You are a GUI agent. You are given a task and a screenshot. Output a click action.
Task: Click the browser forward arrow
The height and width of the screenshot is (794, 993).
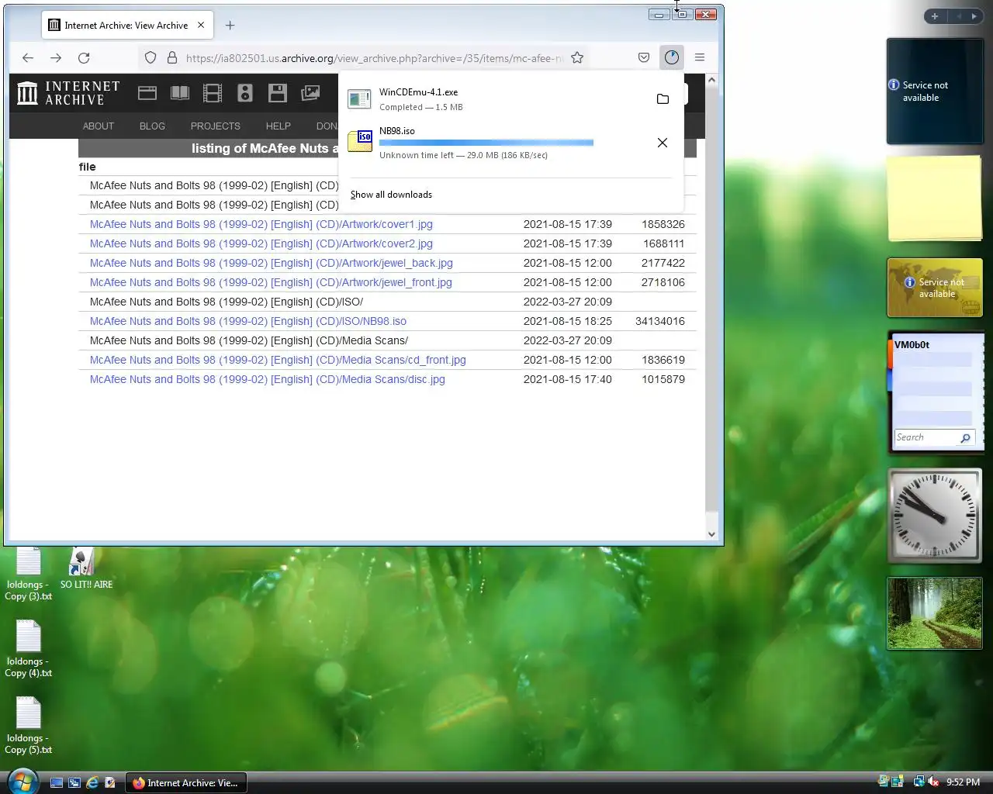[x=56, y=57]
